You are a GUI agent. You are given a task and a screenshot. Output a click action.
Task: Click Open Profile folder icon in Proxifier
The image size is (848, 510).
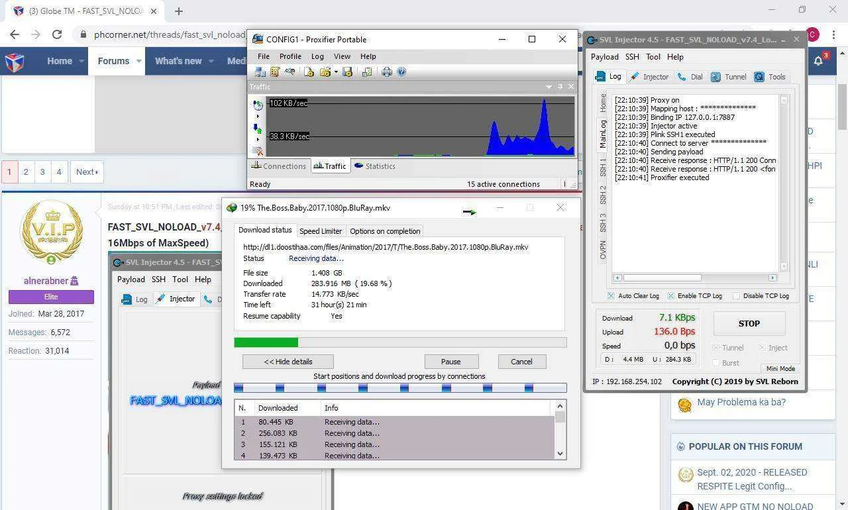(x=325, y=72)
